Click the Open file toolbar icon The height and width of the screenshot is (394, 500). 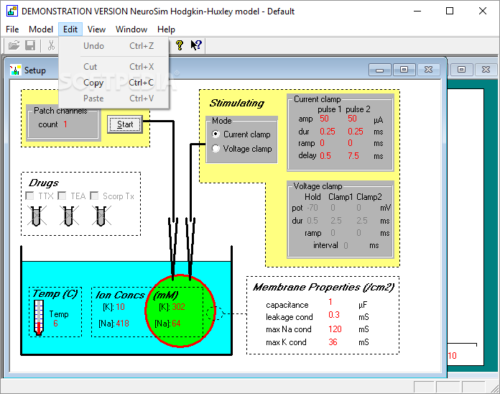tap(14, 45)
